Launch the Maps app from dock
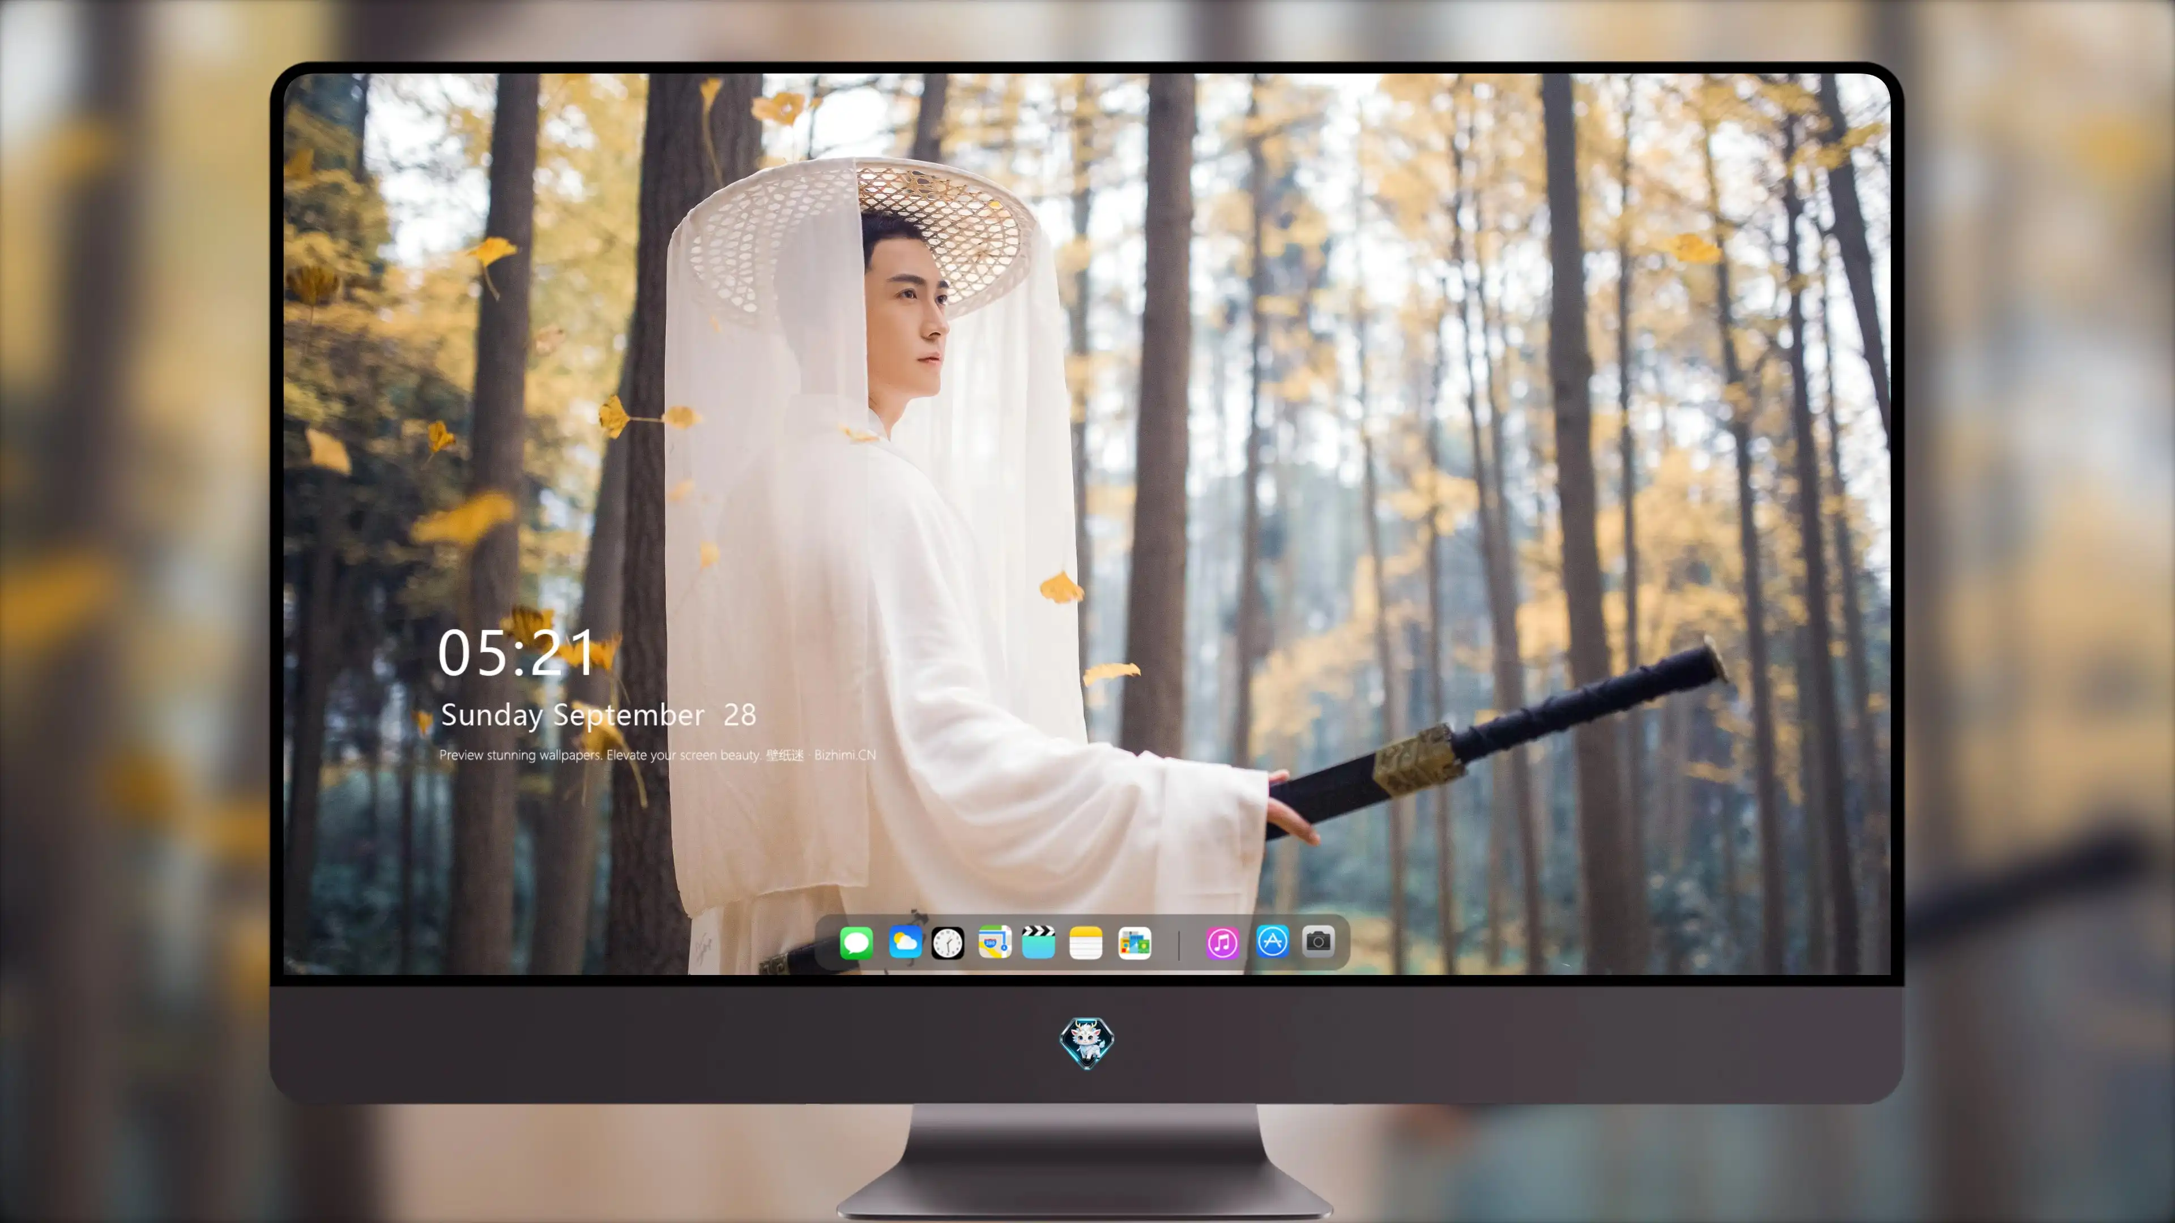 click(995, 942)
